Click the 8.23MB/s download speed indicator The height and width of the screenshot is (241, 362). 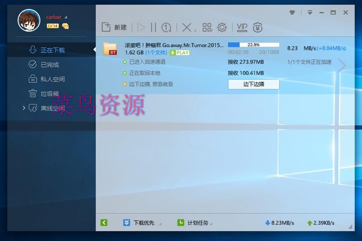click(279, 223)
